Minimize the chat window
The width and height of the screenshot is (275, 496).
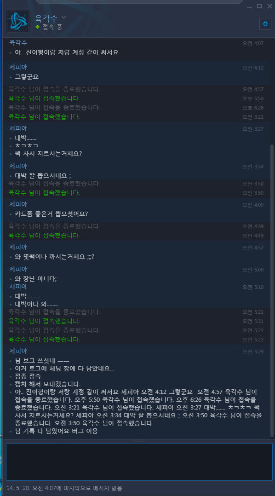[249, 6]
